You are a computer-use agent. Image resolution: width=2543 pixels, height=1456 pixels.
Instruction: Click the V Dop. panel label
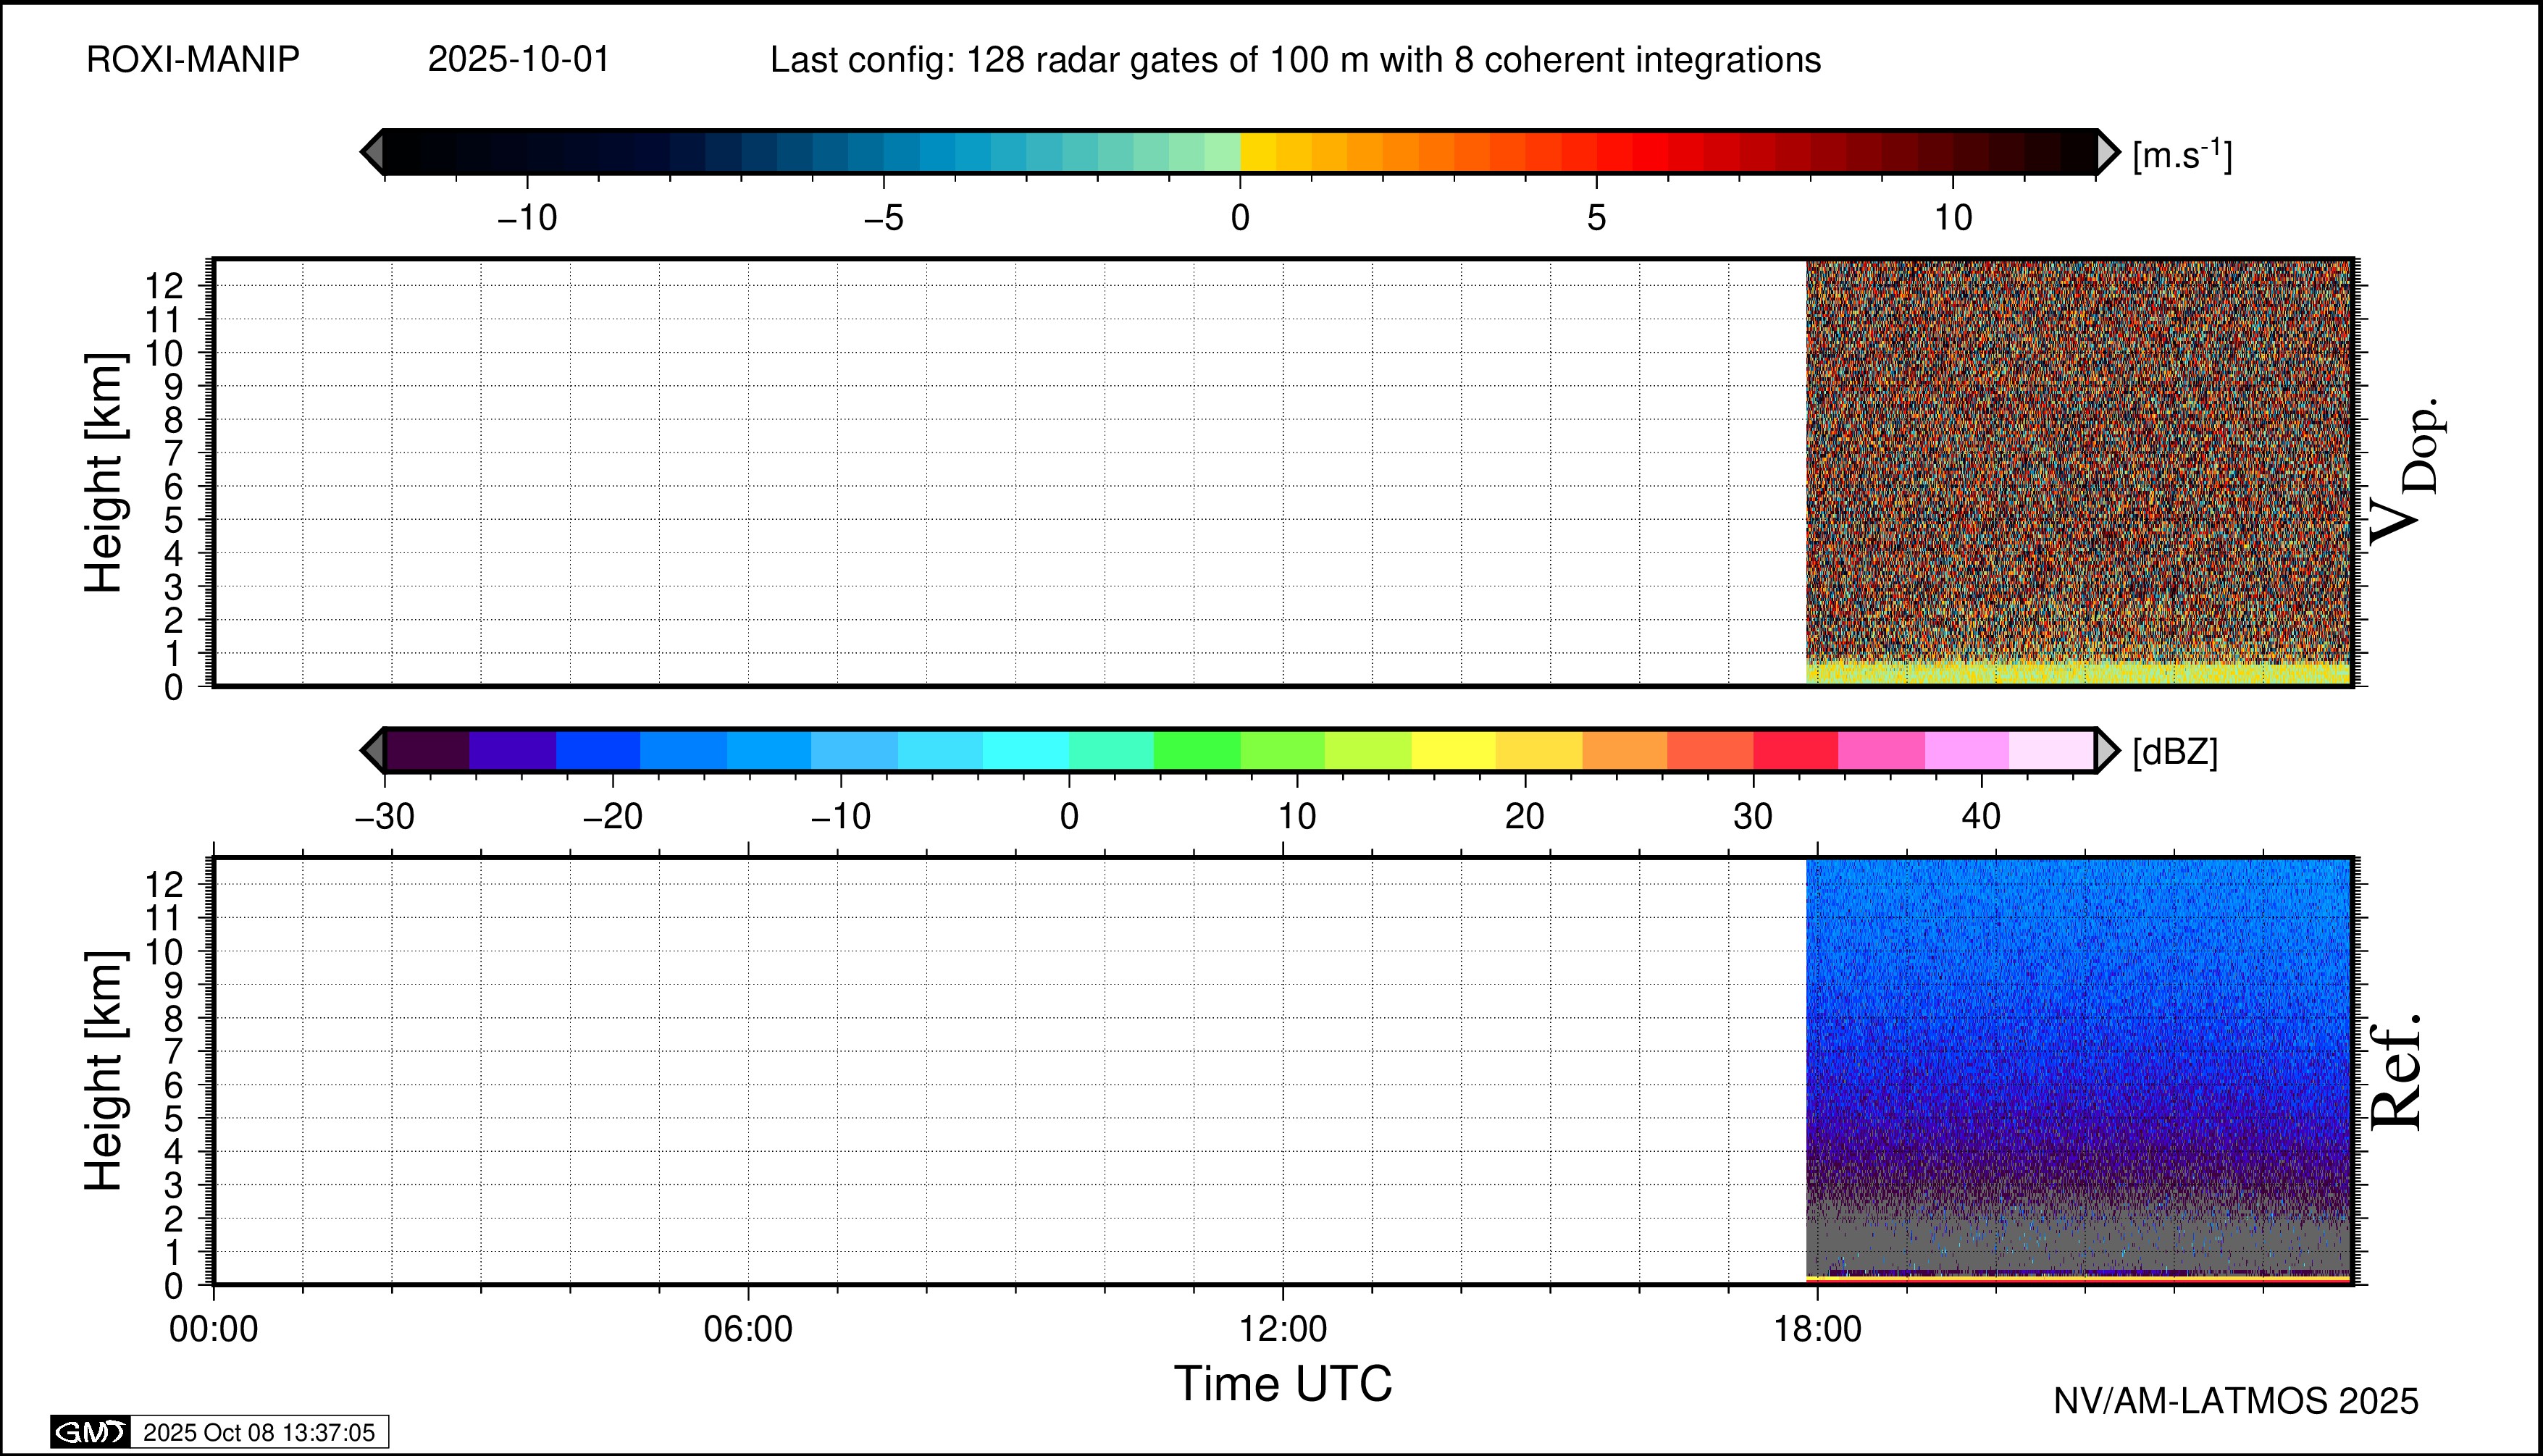(2406, 472)
